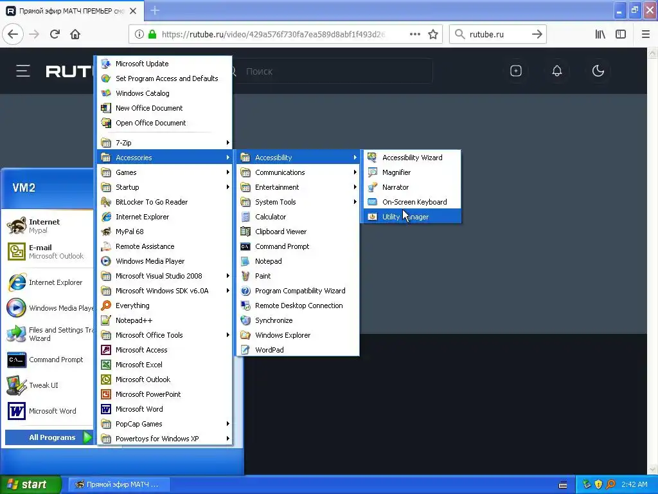Click the Rutube upload video icon
This screenshot has width=658, height=494.
pyautogui.click(x=516, y=71)
